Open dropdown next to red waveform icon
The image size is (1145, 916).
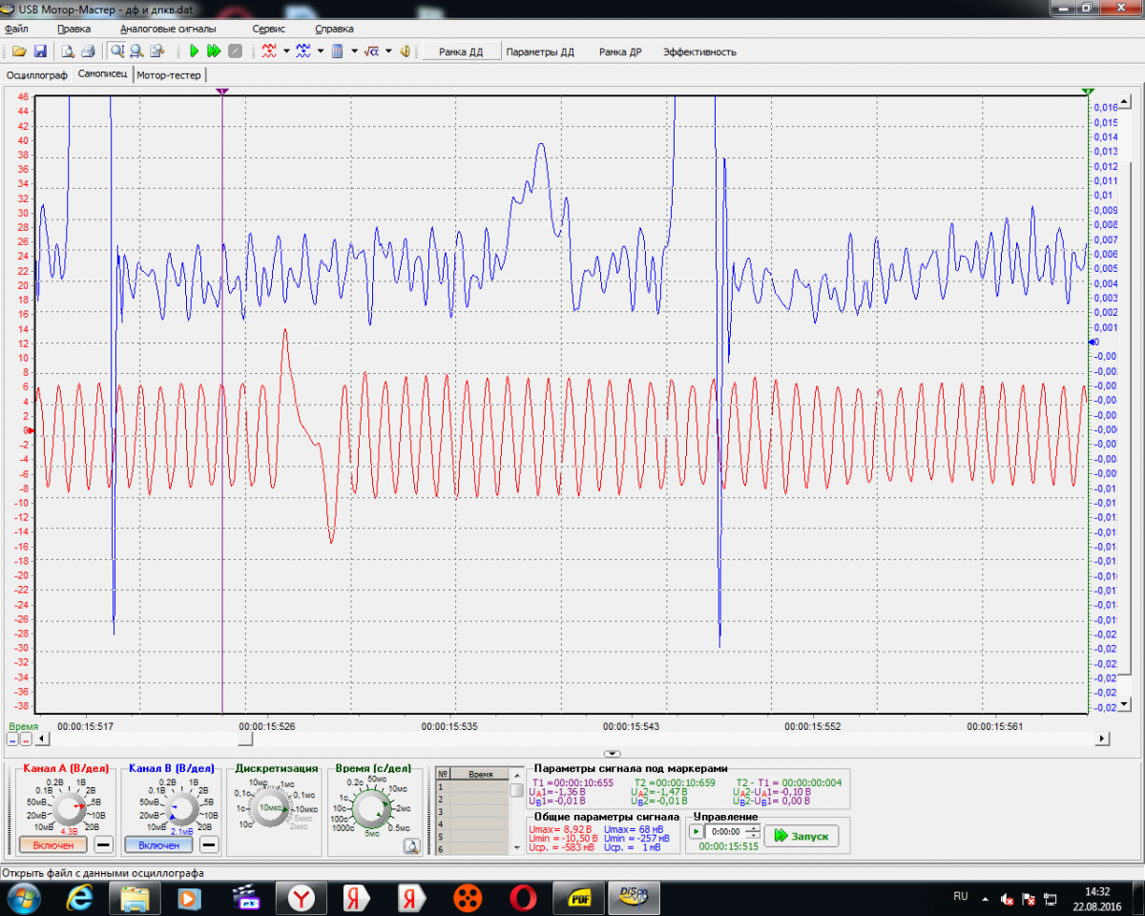pos(286,52)
